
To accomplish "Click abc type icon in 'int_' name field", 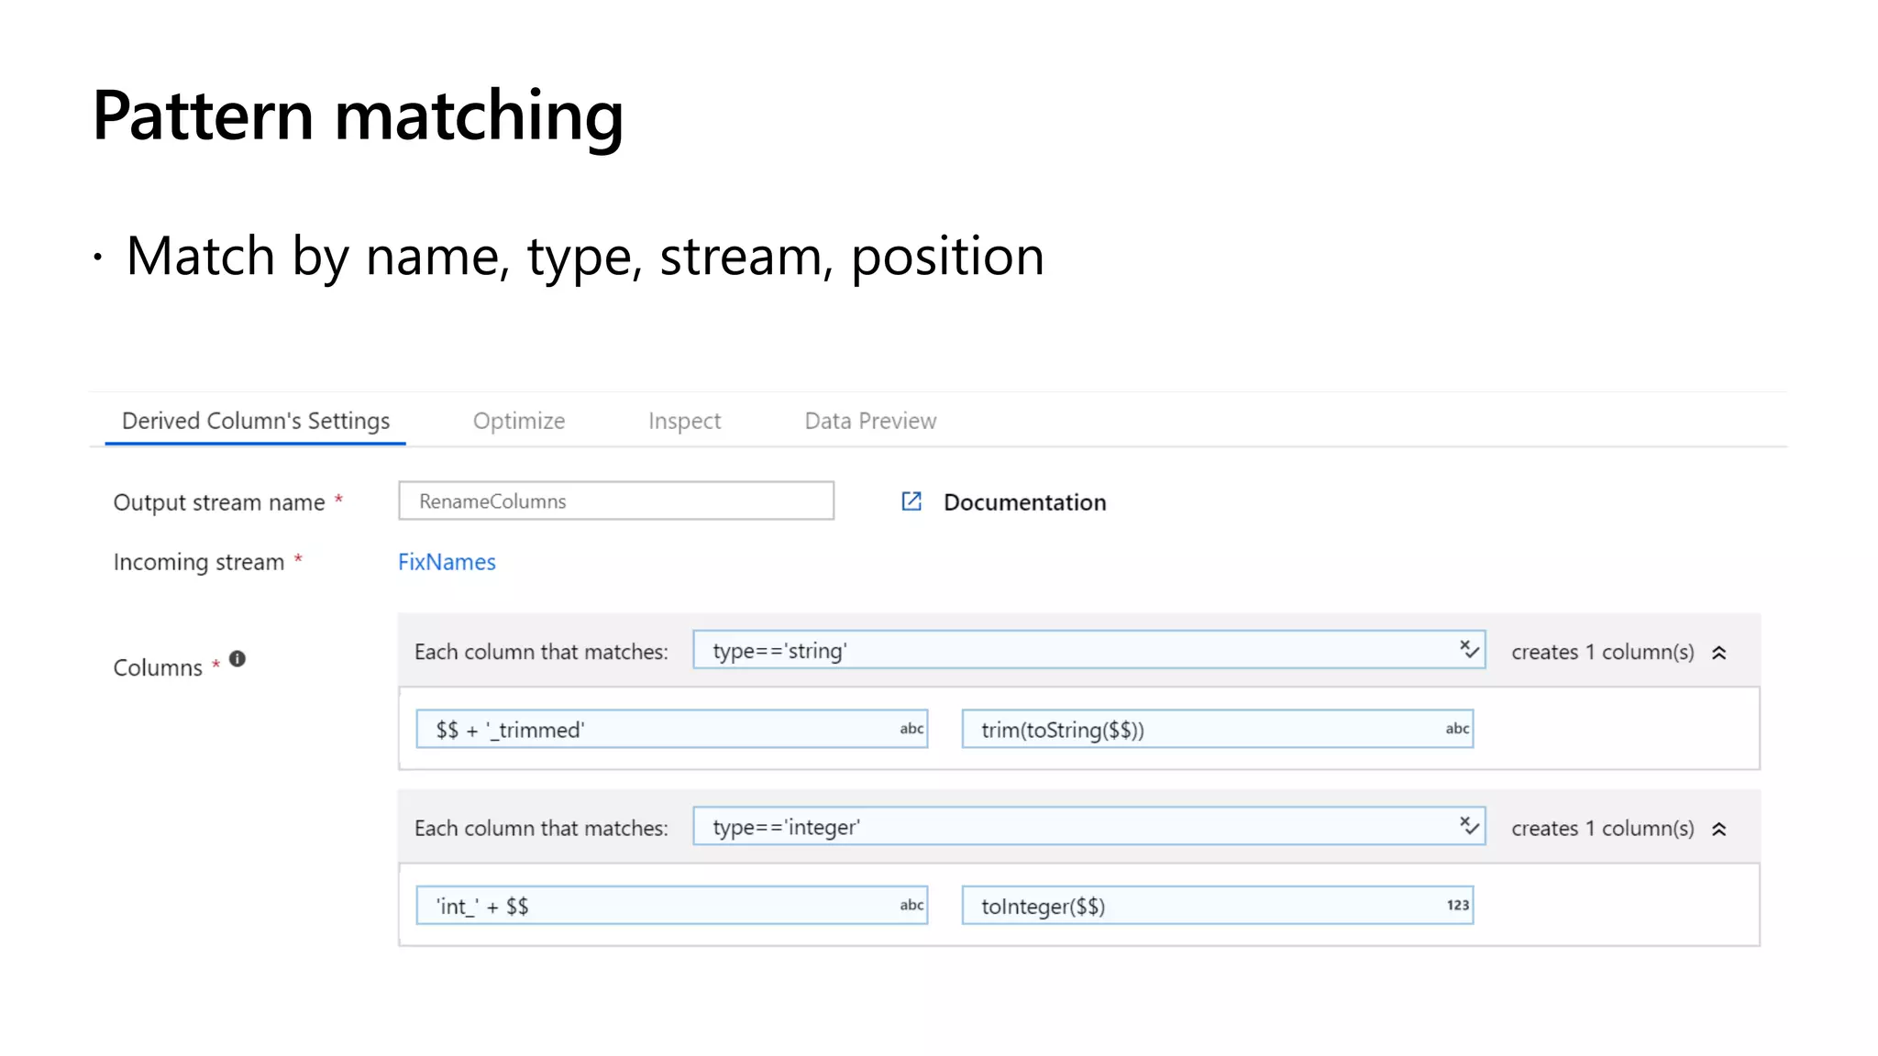I will (x=911, y=905).
